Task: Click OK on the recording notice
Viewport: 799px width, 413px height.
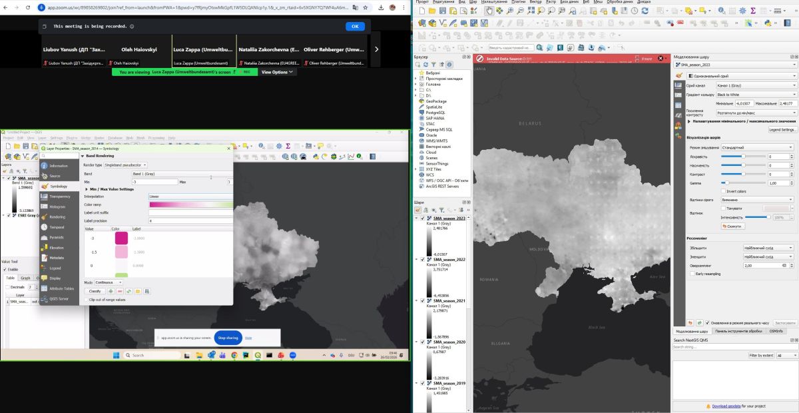Action: tap(355, 26)
